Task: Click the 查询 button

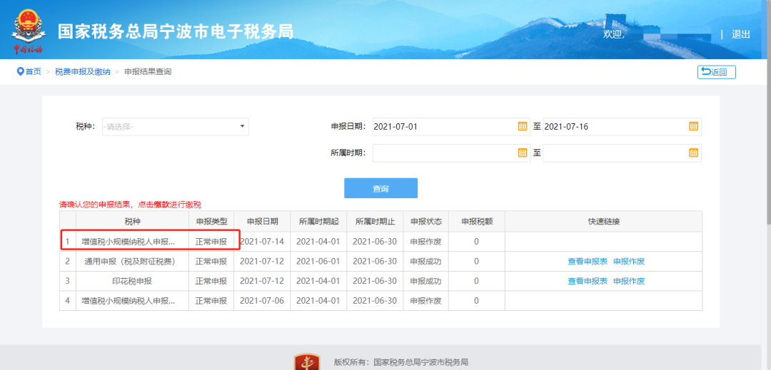Action: coord(381,188)
